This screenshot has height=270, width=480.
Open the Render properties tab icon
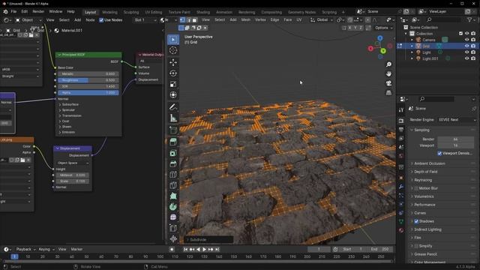[401, 121]
